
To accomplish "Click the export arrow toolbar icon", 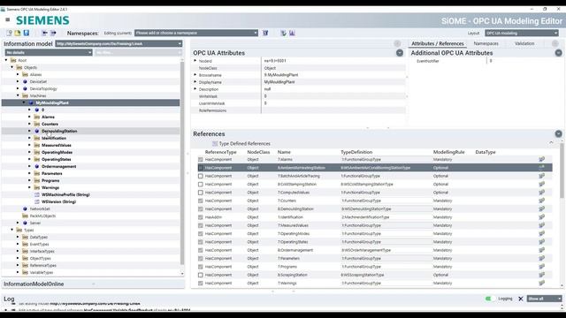I will pyautogui.click(x=53, y=33).
